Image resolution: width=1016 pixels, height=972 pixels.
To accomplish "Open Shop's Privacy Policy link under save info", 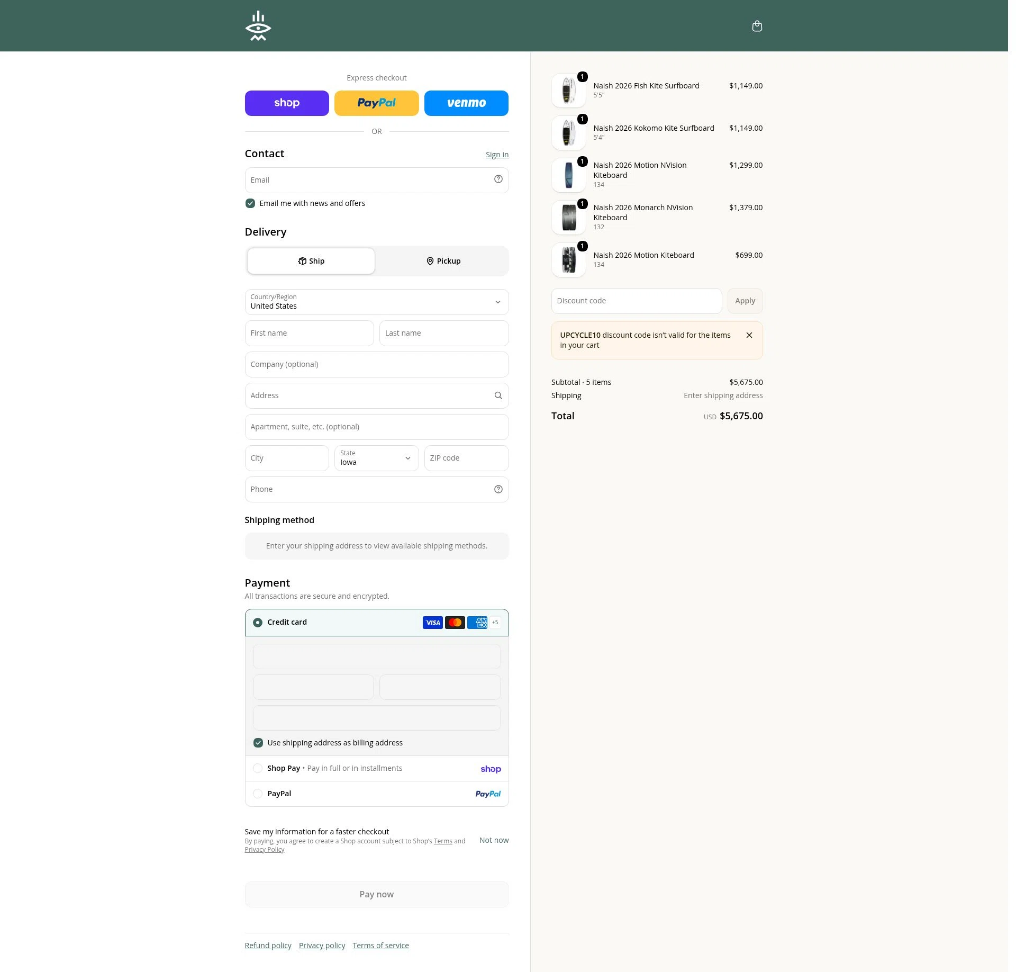I will click(x=265, y=850).
